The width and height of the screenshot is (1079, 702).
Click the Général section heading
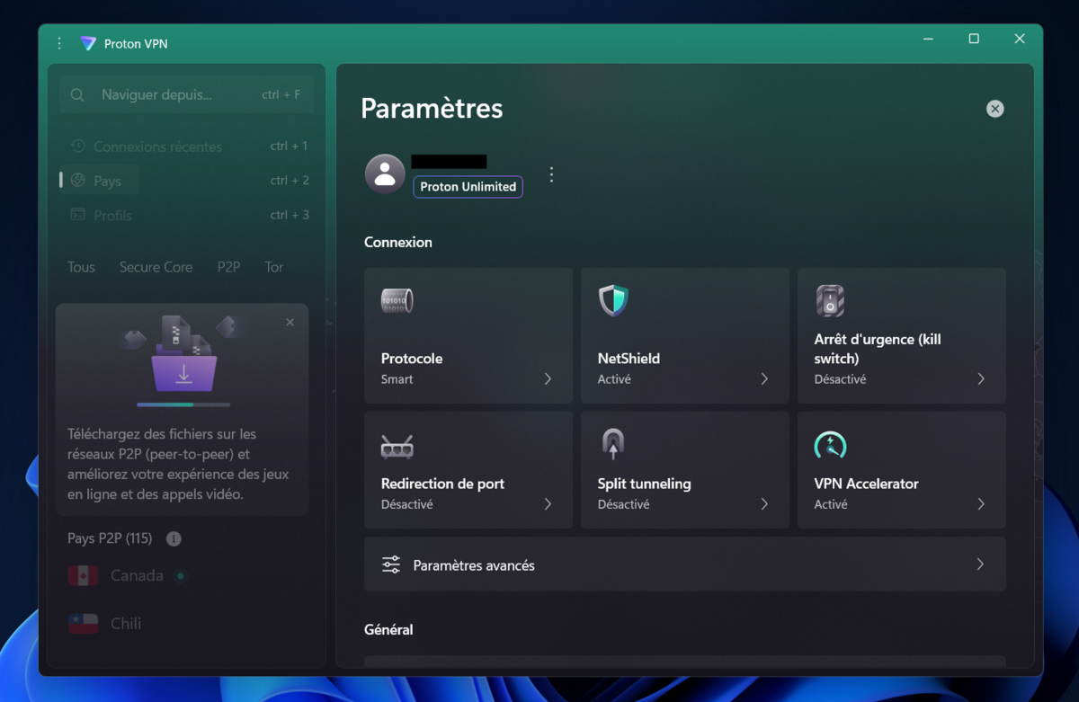(x=388, y=629)
